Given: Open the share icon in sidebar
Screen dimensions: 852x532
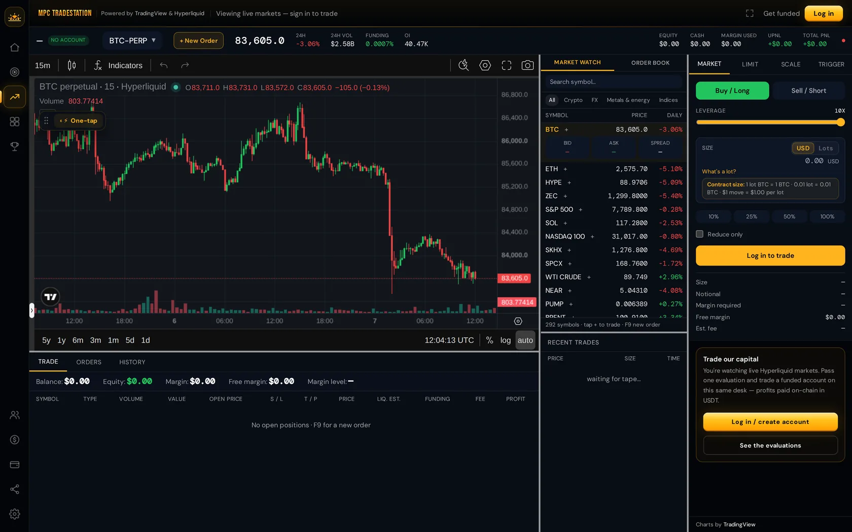Looking at the screenshot, I should point(15,489).
